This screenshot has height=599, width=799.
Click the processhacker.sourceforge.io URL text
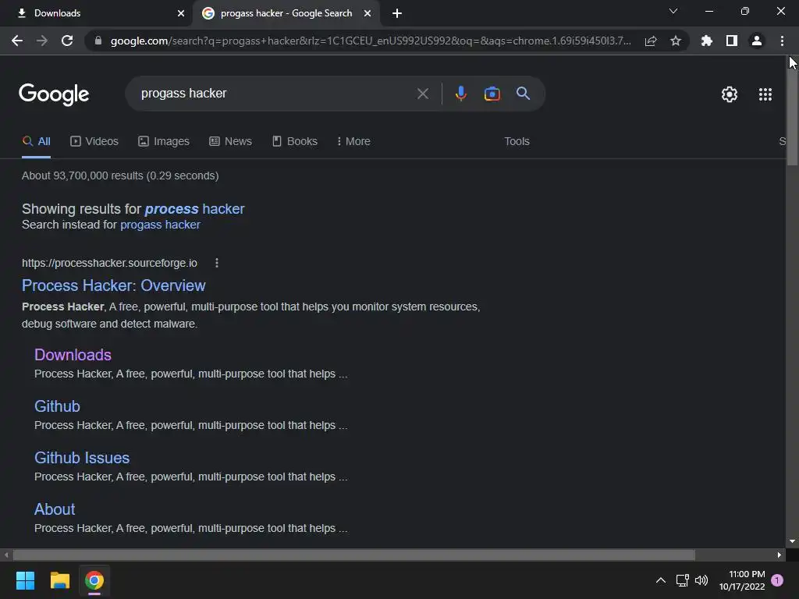click(109, 263)
